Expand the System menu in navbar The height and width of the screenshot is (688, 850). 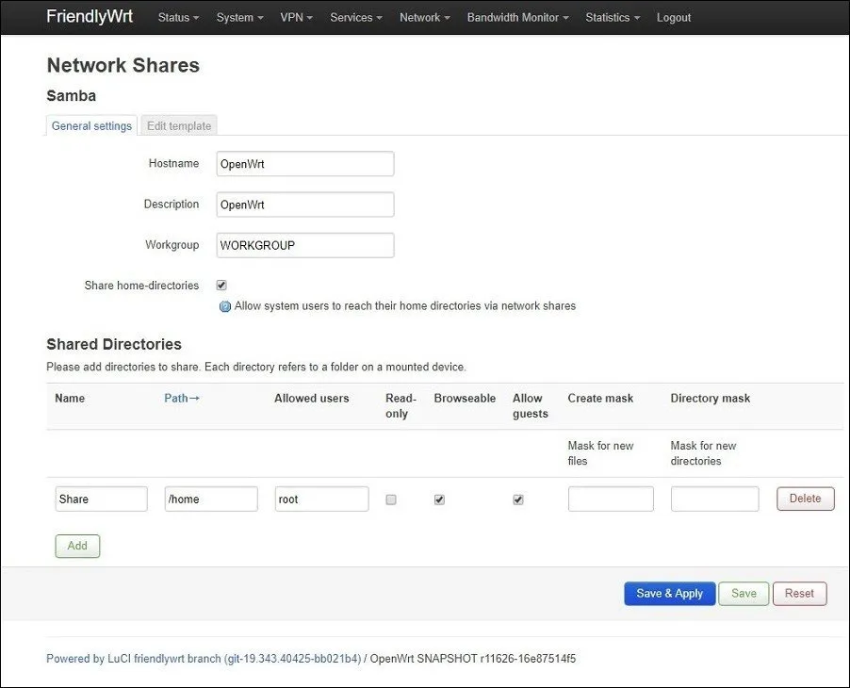click(239, 17)
